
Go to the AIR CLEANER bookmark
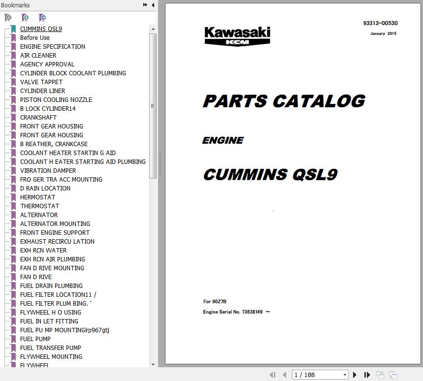pyautogui.click(x=38, y=56)
